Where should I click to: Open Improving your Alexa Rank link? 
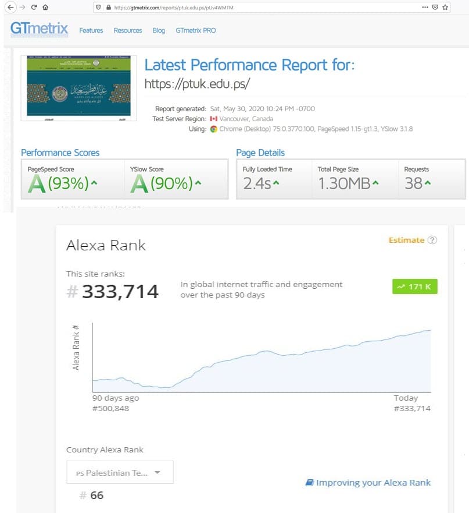pos(368,482)
